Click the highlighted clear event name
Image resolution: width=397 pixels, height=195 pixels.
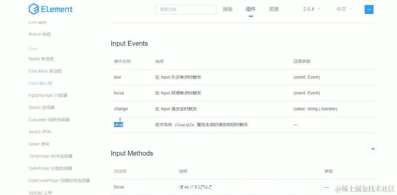[x=118, y=124]
